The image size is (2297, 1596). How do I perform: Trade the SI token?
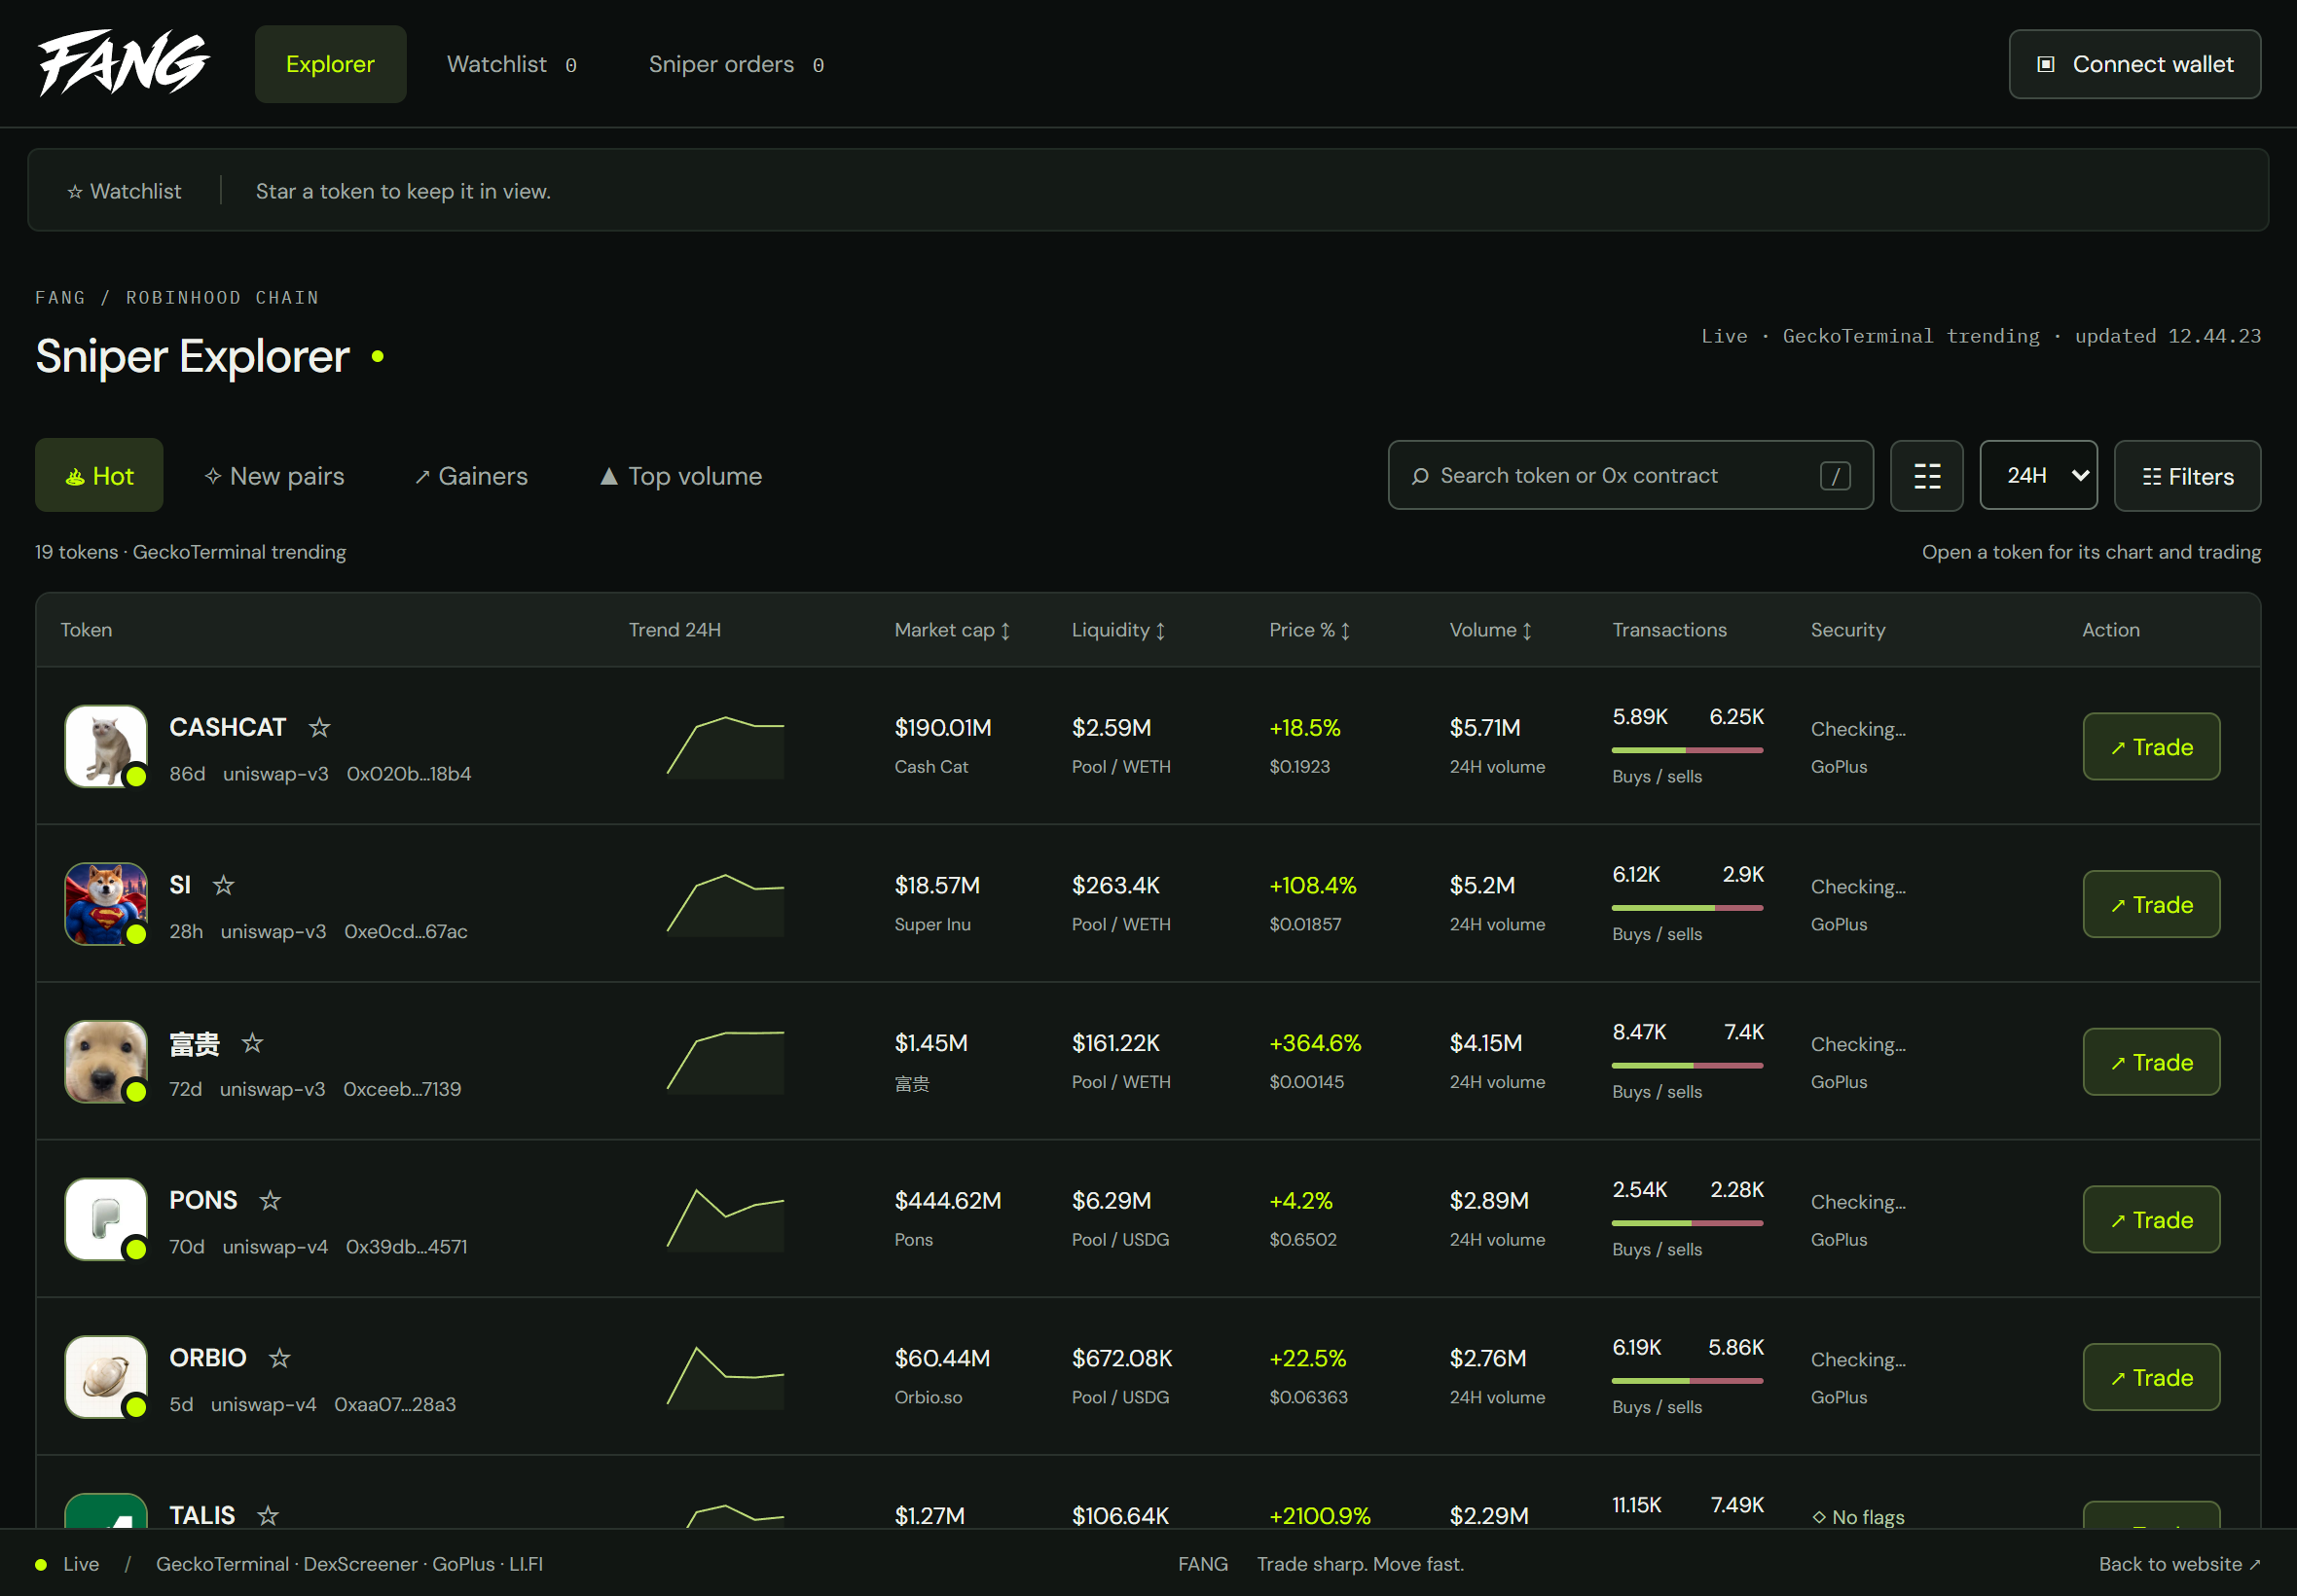(x=2151, y=904)
